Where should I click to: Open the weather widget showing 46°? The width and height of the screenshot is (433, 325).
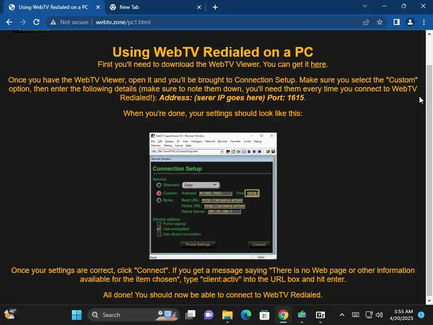[x=10, y=314]
